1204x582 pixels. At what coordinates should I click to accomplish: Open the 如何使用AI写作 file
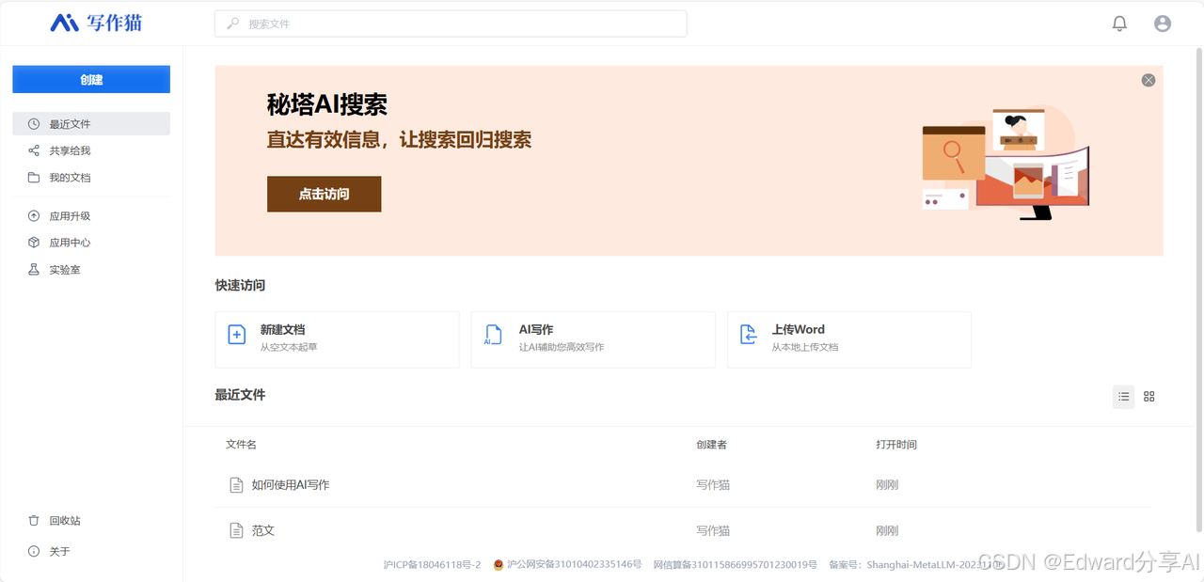[x=291, y=485]
